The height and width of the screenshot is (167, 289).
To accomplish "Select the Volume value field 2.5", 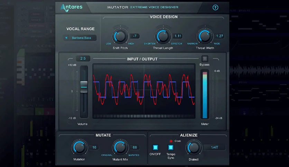I will click(x=83, y=59).
